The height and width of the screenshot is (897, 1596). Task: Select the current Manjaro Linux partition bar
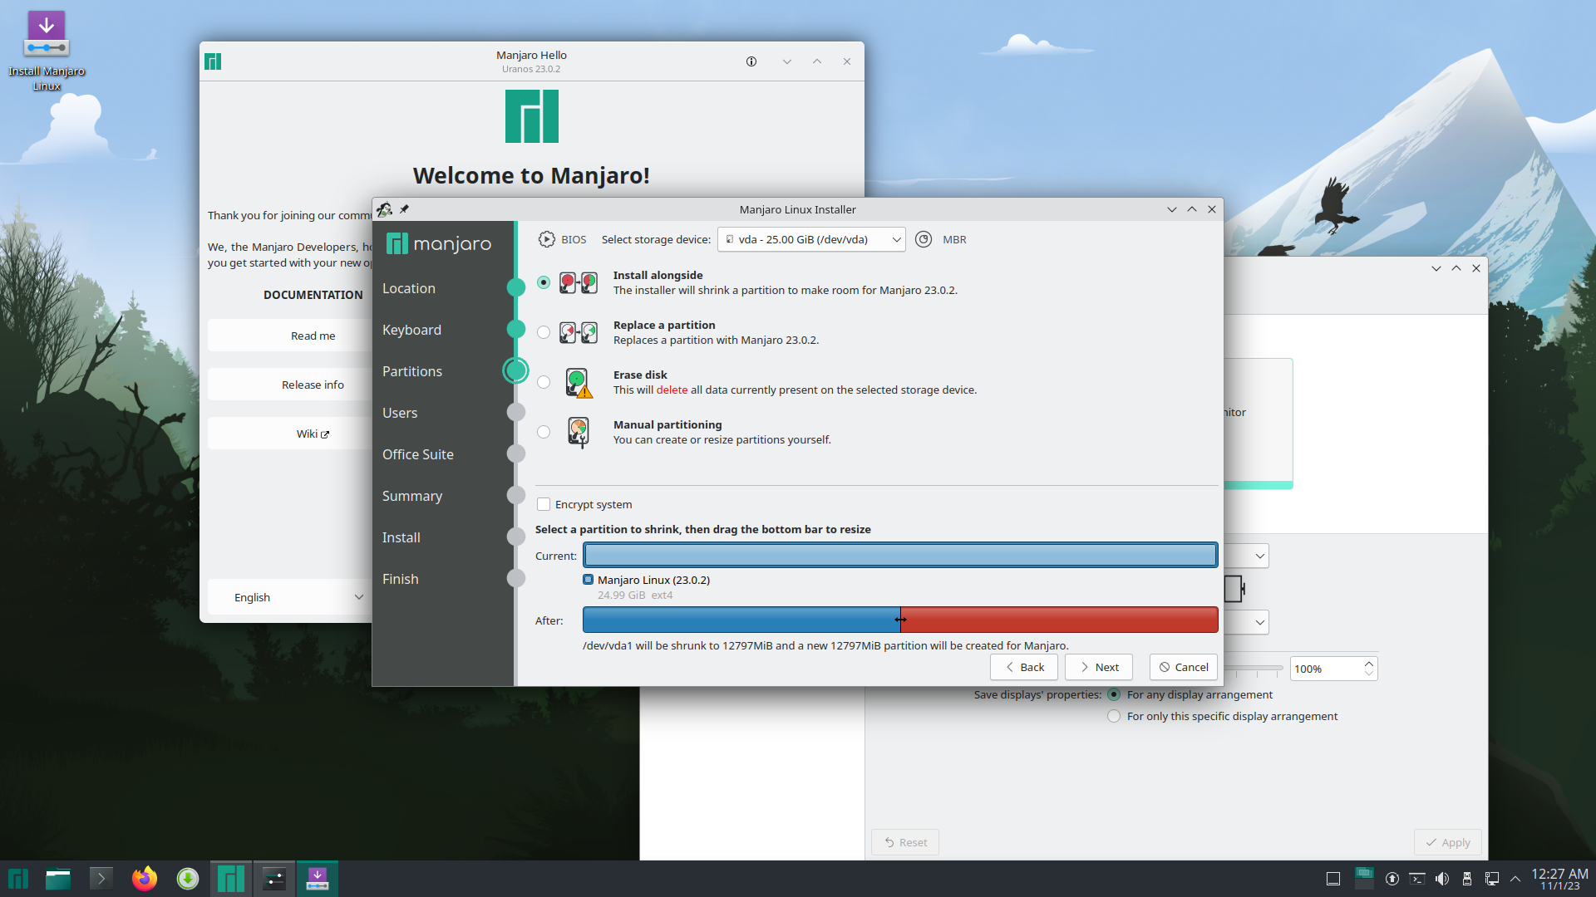(x=900, y=555)
